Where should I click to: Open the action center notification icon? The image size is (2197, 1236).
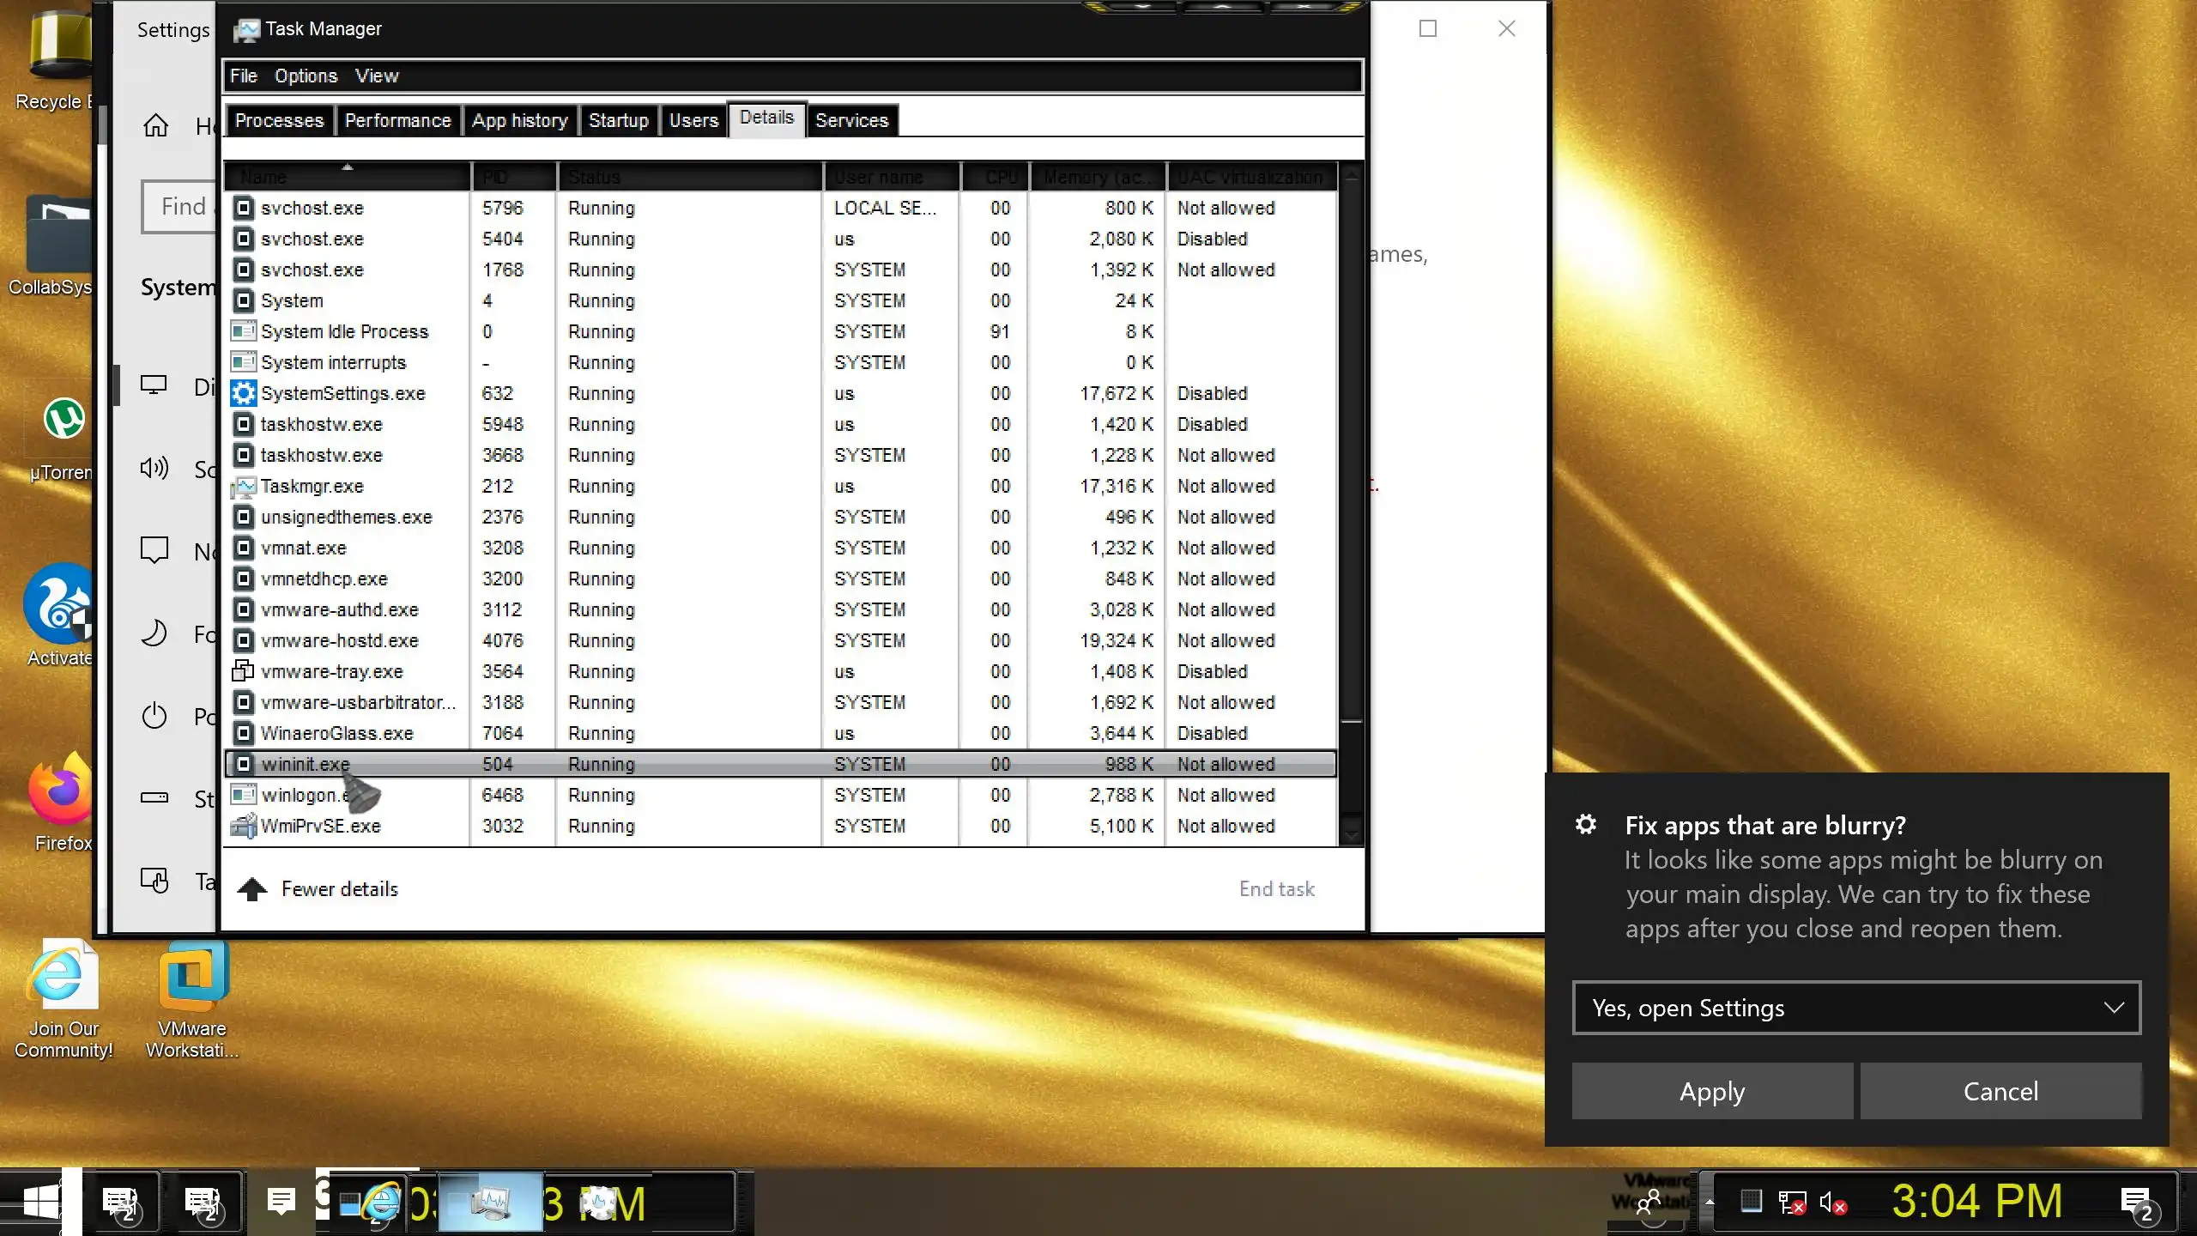click(x=2136, y=1202)
